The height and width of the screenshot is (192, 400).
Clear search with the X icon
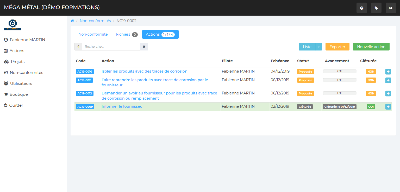point(144,47)
